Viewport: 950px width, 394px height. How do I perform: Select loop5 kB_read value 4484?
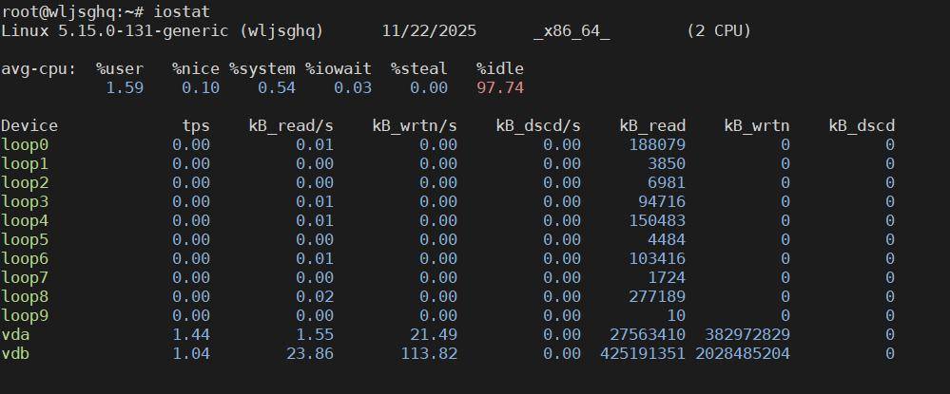pos(667,239)
